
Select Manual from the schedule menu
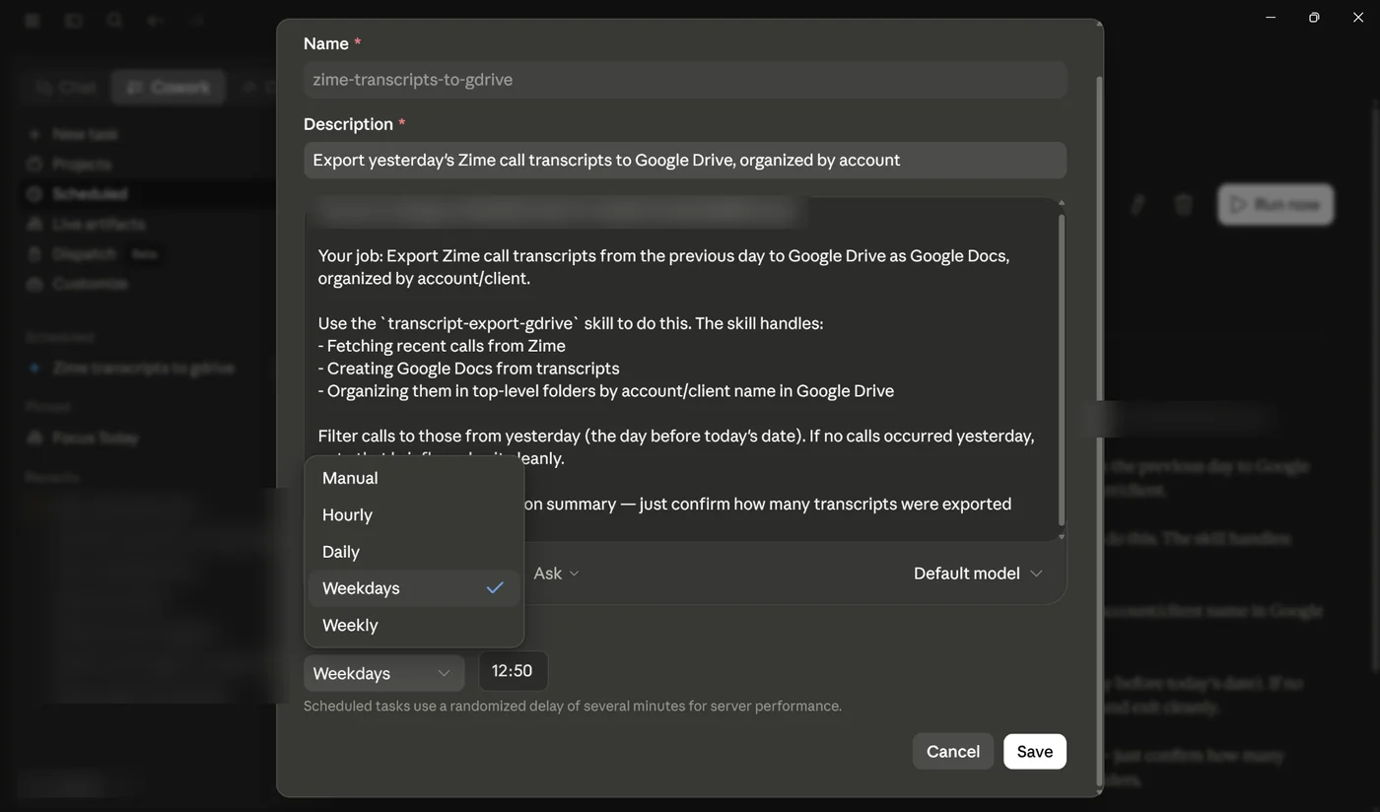[414, 478]
